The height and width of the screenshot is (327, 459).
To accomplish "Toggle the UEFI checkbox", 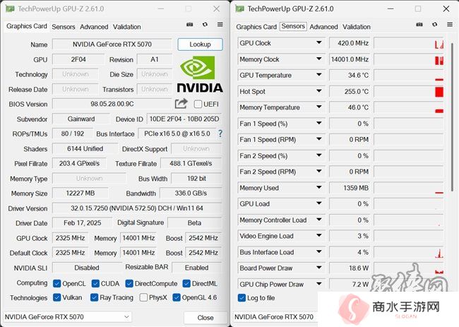I will (198, 104).
